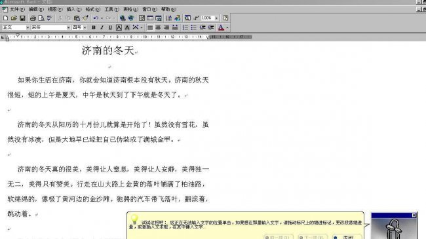The height and width of the screenshot is (239, 426).
Task: Save the document with the floppy icon
Action: point(22,18)
